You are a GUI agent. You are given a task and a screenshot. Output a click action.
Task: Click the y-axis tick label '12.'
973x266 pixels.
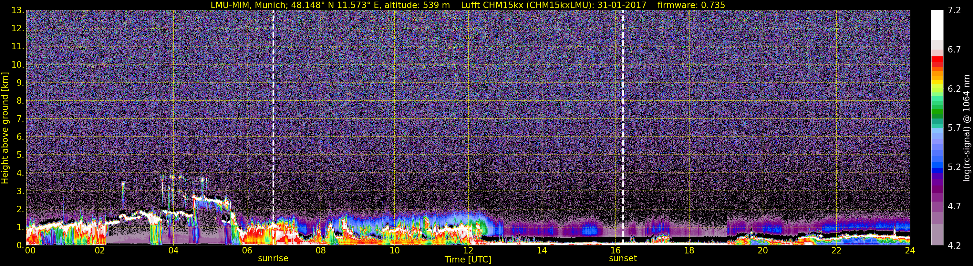coord(18,28)
